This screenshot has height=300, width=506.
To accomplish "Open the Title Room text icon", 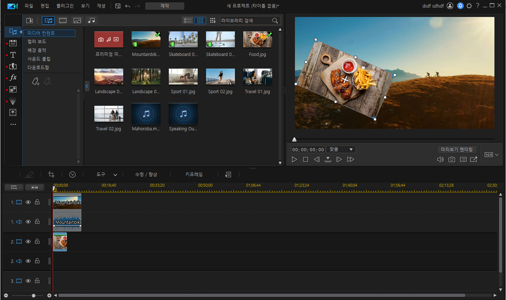I will [x=13, y=55].
